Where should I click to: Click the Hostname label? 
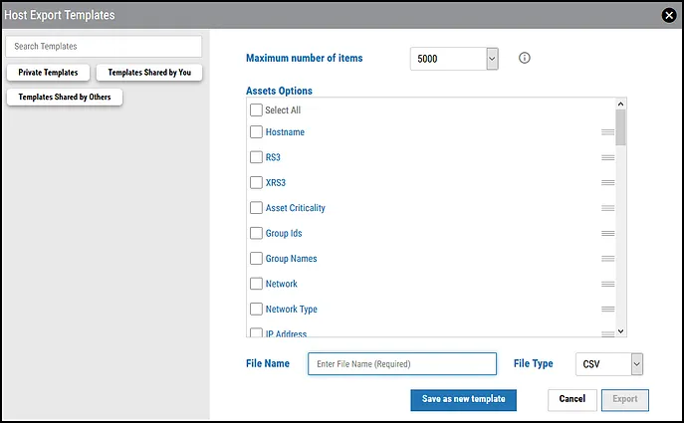coord(285,132)
